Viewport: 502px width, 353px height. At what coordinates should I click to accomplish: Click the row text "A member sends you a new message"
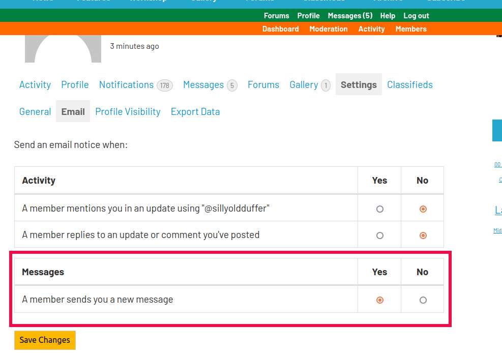[x=97, y=300]
